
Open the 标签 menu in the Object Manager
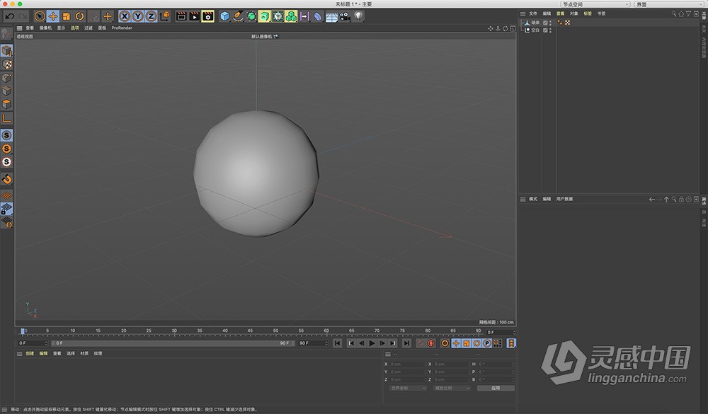588,13
